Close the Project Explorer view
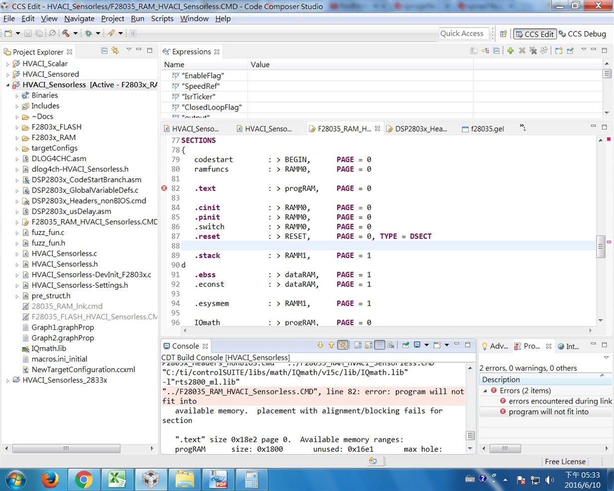Screen dimensions: 614x491 tap(69, 52)
